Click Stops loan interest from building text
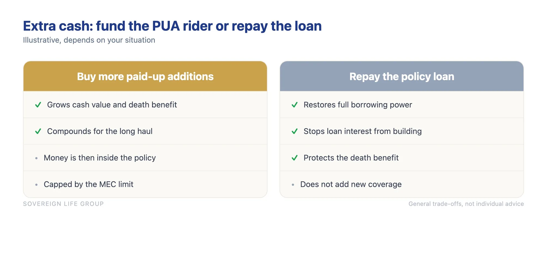This screenshot has height=257, width=547. point(363,131)
